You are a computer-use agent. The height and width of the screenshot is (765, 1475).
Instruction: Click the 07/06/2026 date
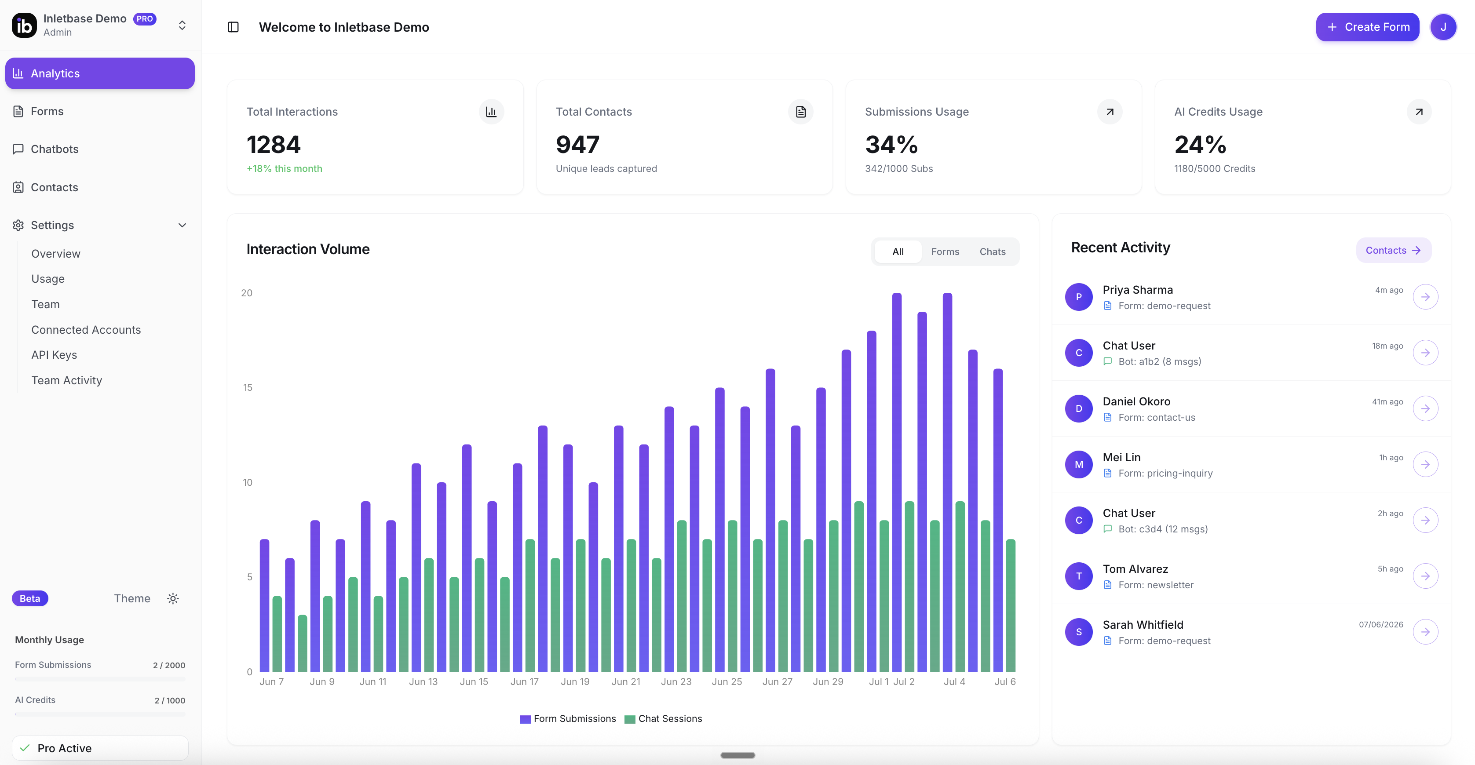[1380, 624]
